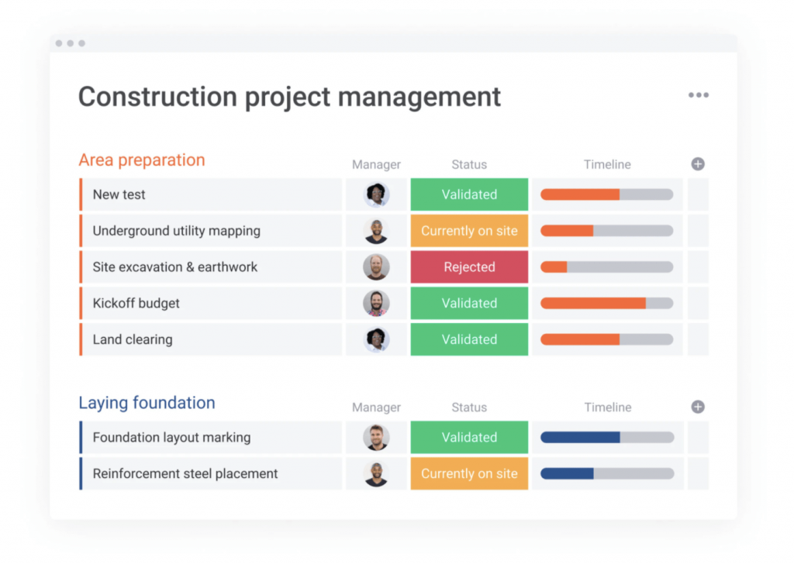Select the Status column header
The height and width of the screenshot is (564, 794).
[469, 164]
